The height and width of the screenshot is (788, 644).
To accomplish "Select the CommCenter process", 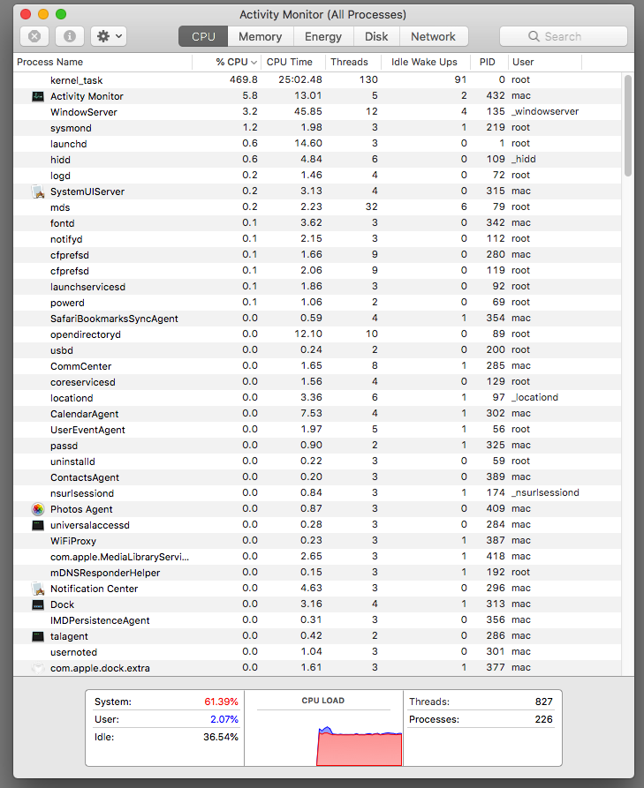I will tap(317, 366).
